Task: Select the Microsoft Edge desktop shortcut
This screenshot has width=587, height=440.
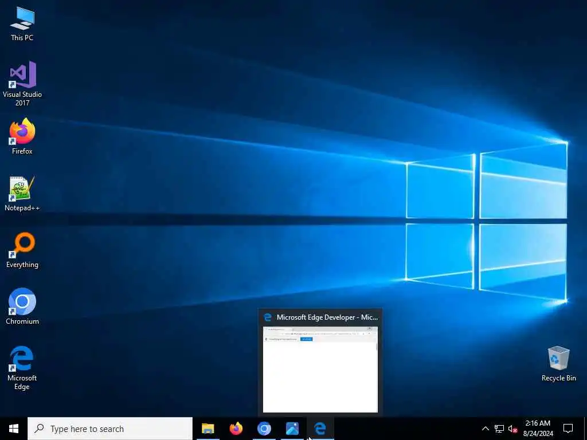Action: 22,368
